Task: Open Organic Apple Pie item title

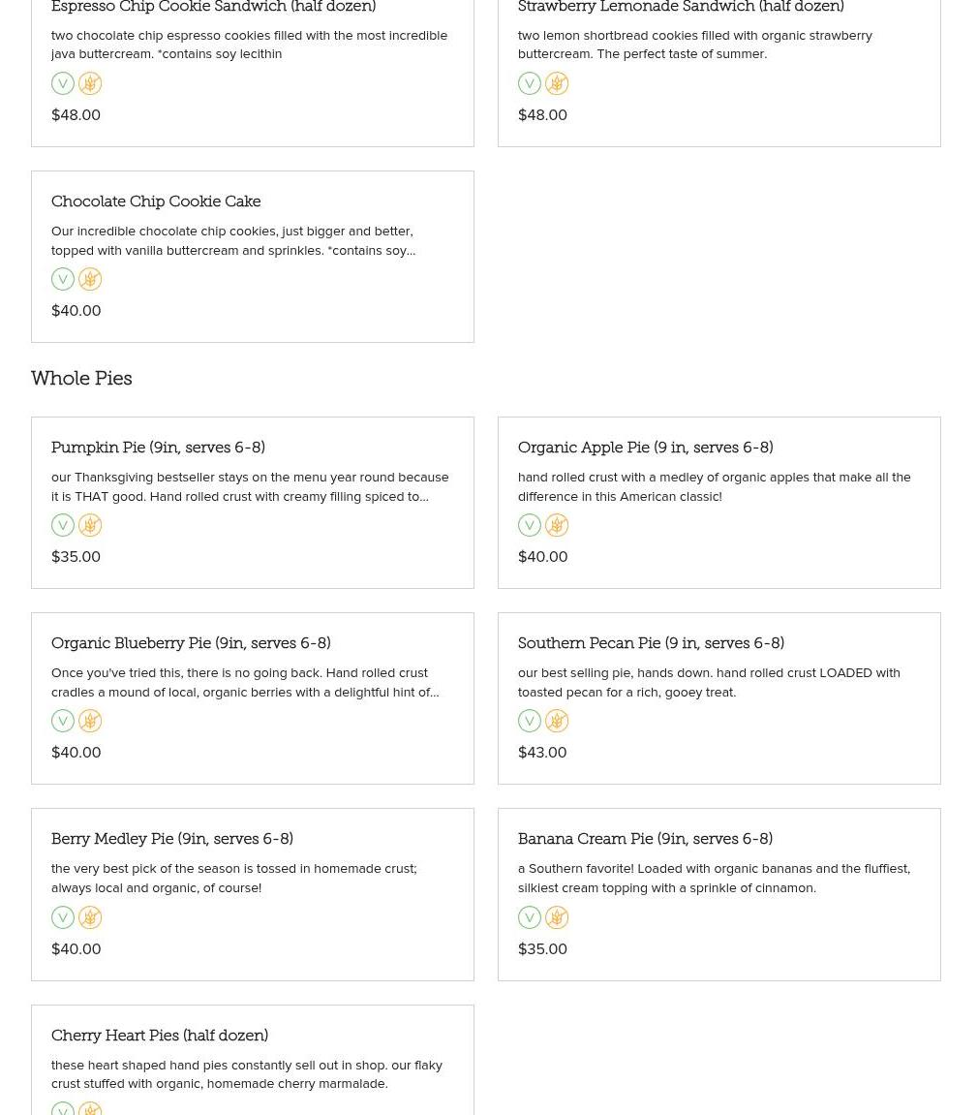Action: pyautogui.click(x=645, y=448)
